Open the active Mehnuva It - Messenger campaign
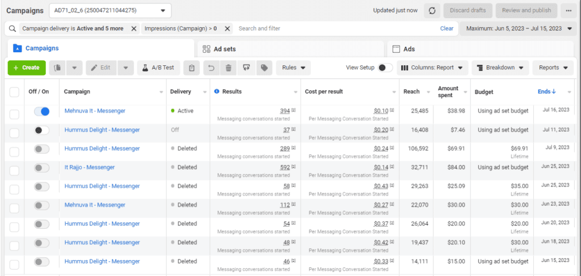 (x=95, y=111)
